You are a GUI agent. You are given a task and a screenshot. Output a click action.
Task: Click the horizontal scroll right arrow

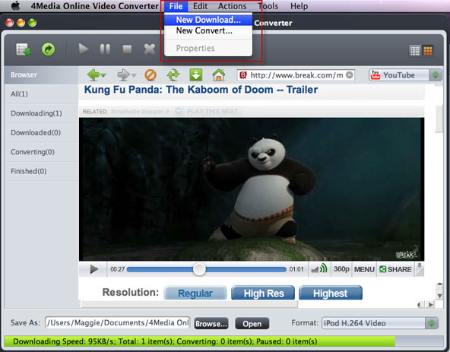click(x=431, y=305)
